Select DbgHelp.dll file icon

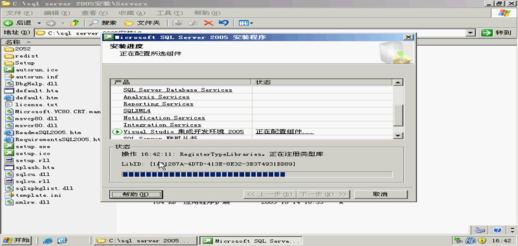[x=9, y=84]
